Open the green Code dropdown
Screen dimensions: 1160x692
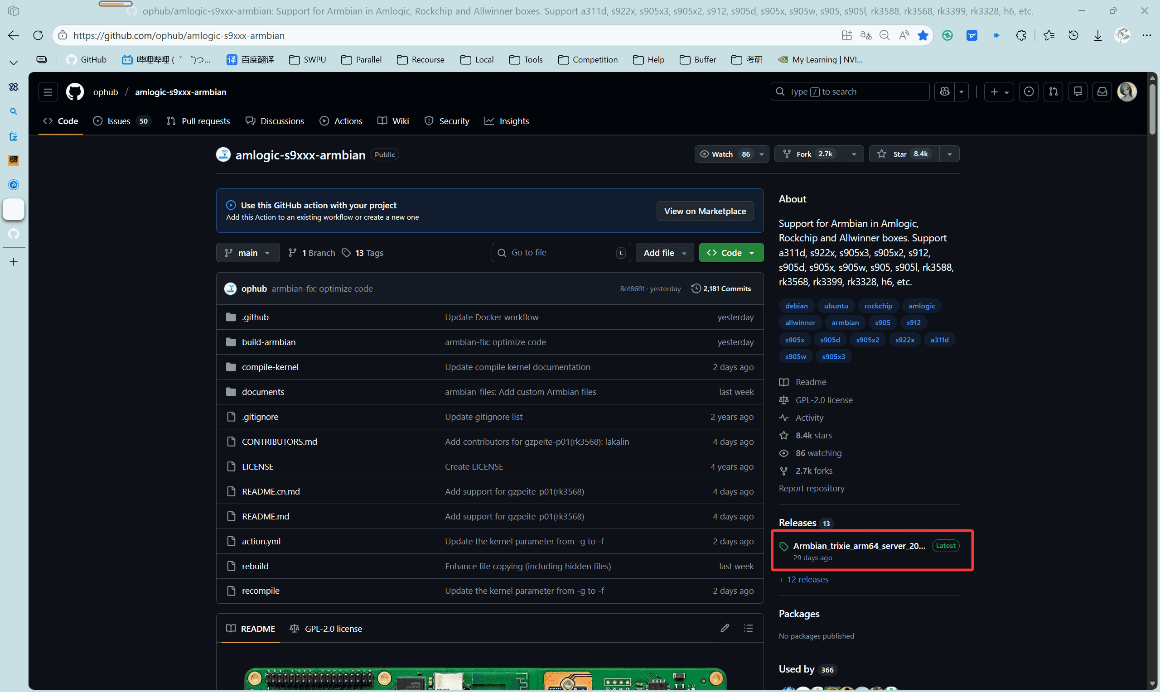click(x=731, y=253)
